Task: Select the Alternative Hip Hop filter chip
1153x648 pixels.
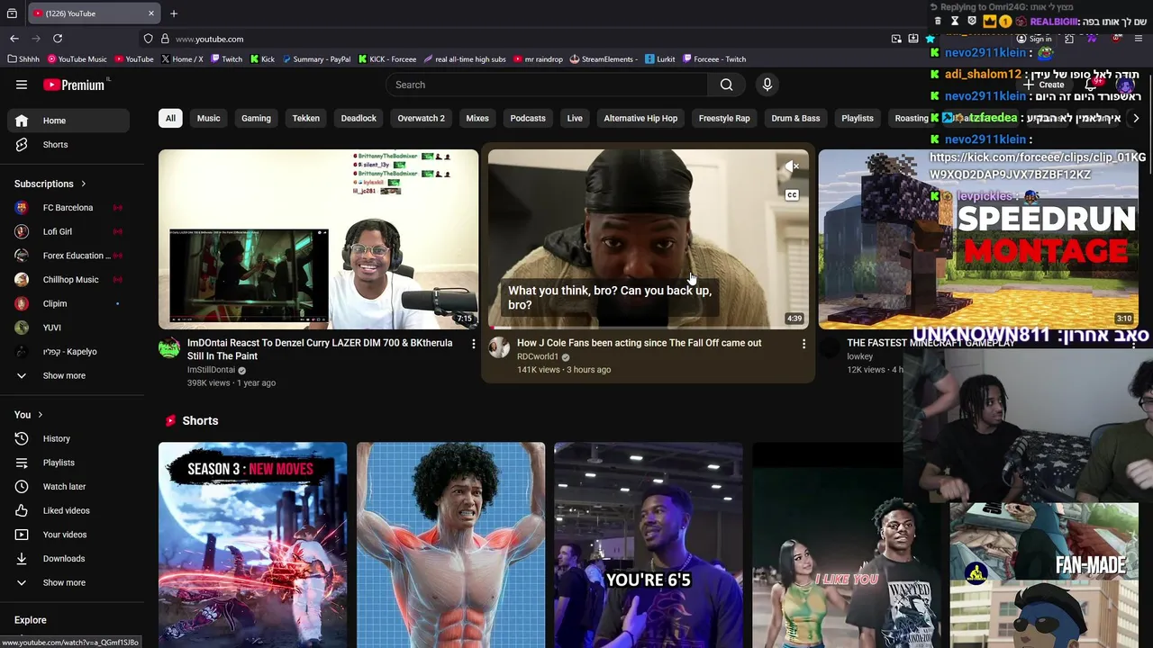Action: [x=640, y=118]
